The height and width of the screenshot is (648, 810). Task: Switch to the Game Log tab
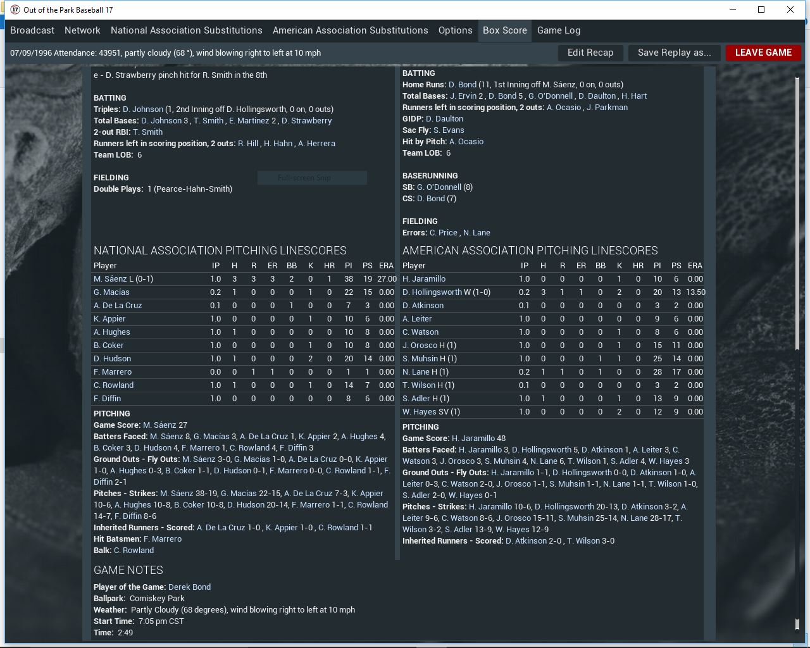tap(558, 30)
